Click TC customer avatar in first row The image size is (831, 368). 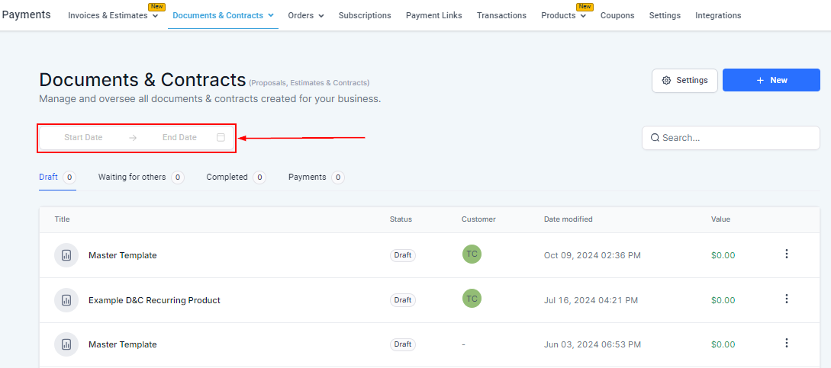pyautogui.click(x=472, y=254)
